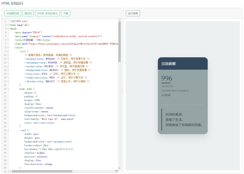Click the title 汉语新解 - 996 code line

pyautogui.click(x=32, y=40)
